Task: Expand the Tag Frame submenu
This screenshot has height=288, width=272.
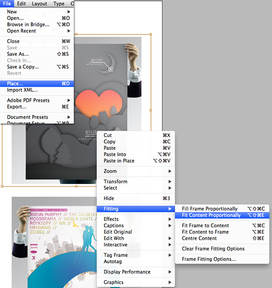Action: [x=136, y=255]
